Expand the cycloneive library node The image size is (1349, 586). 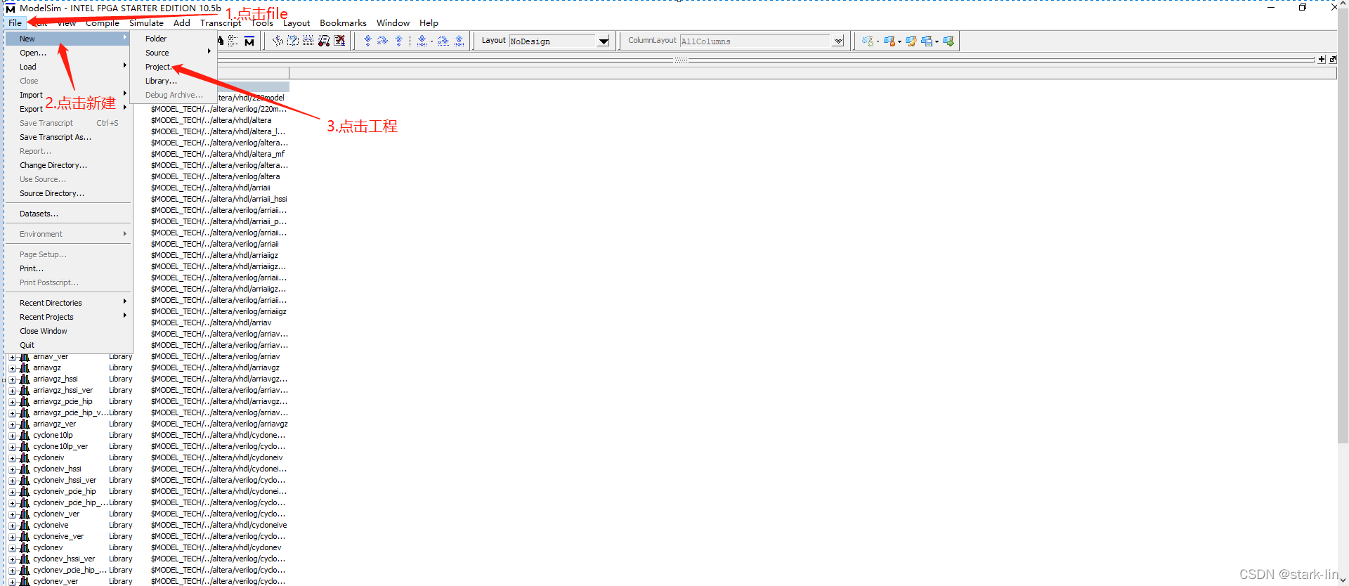(12, 526)
